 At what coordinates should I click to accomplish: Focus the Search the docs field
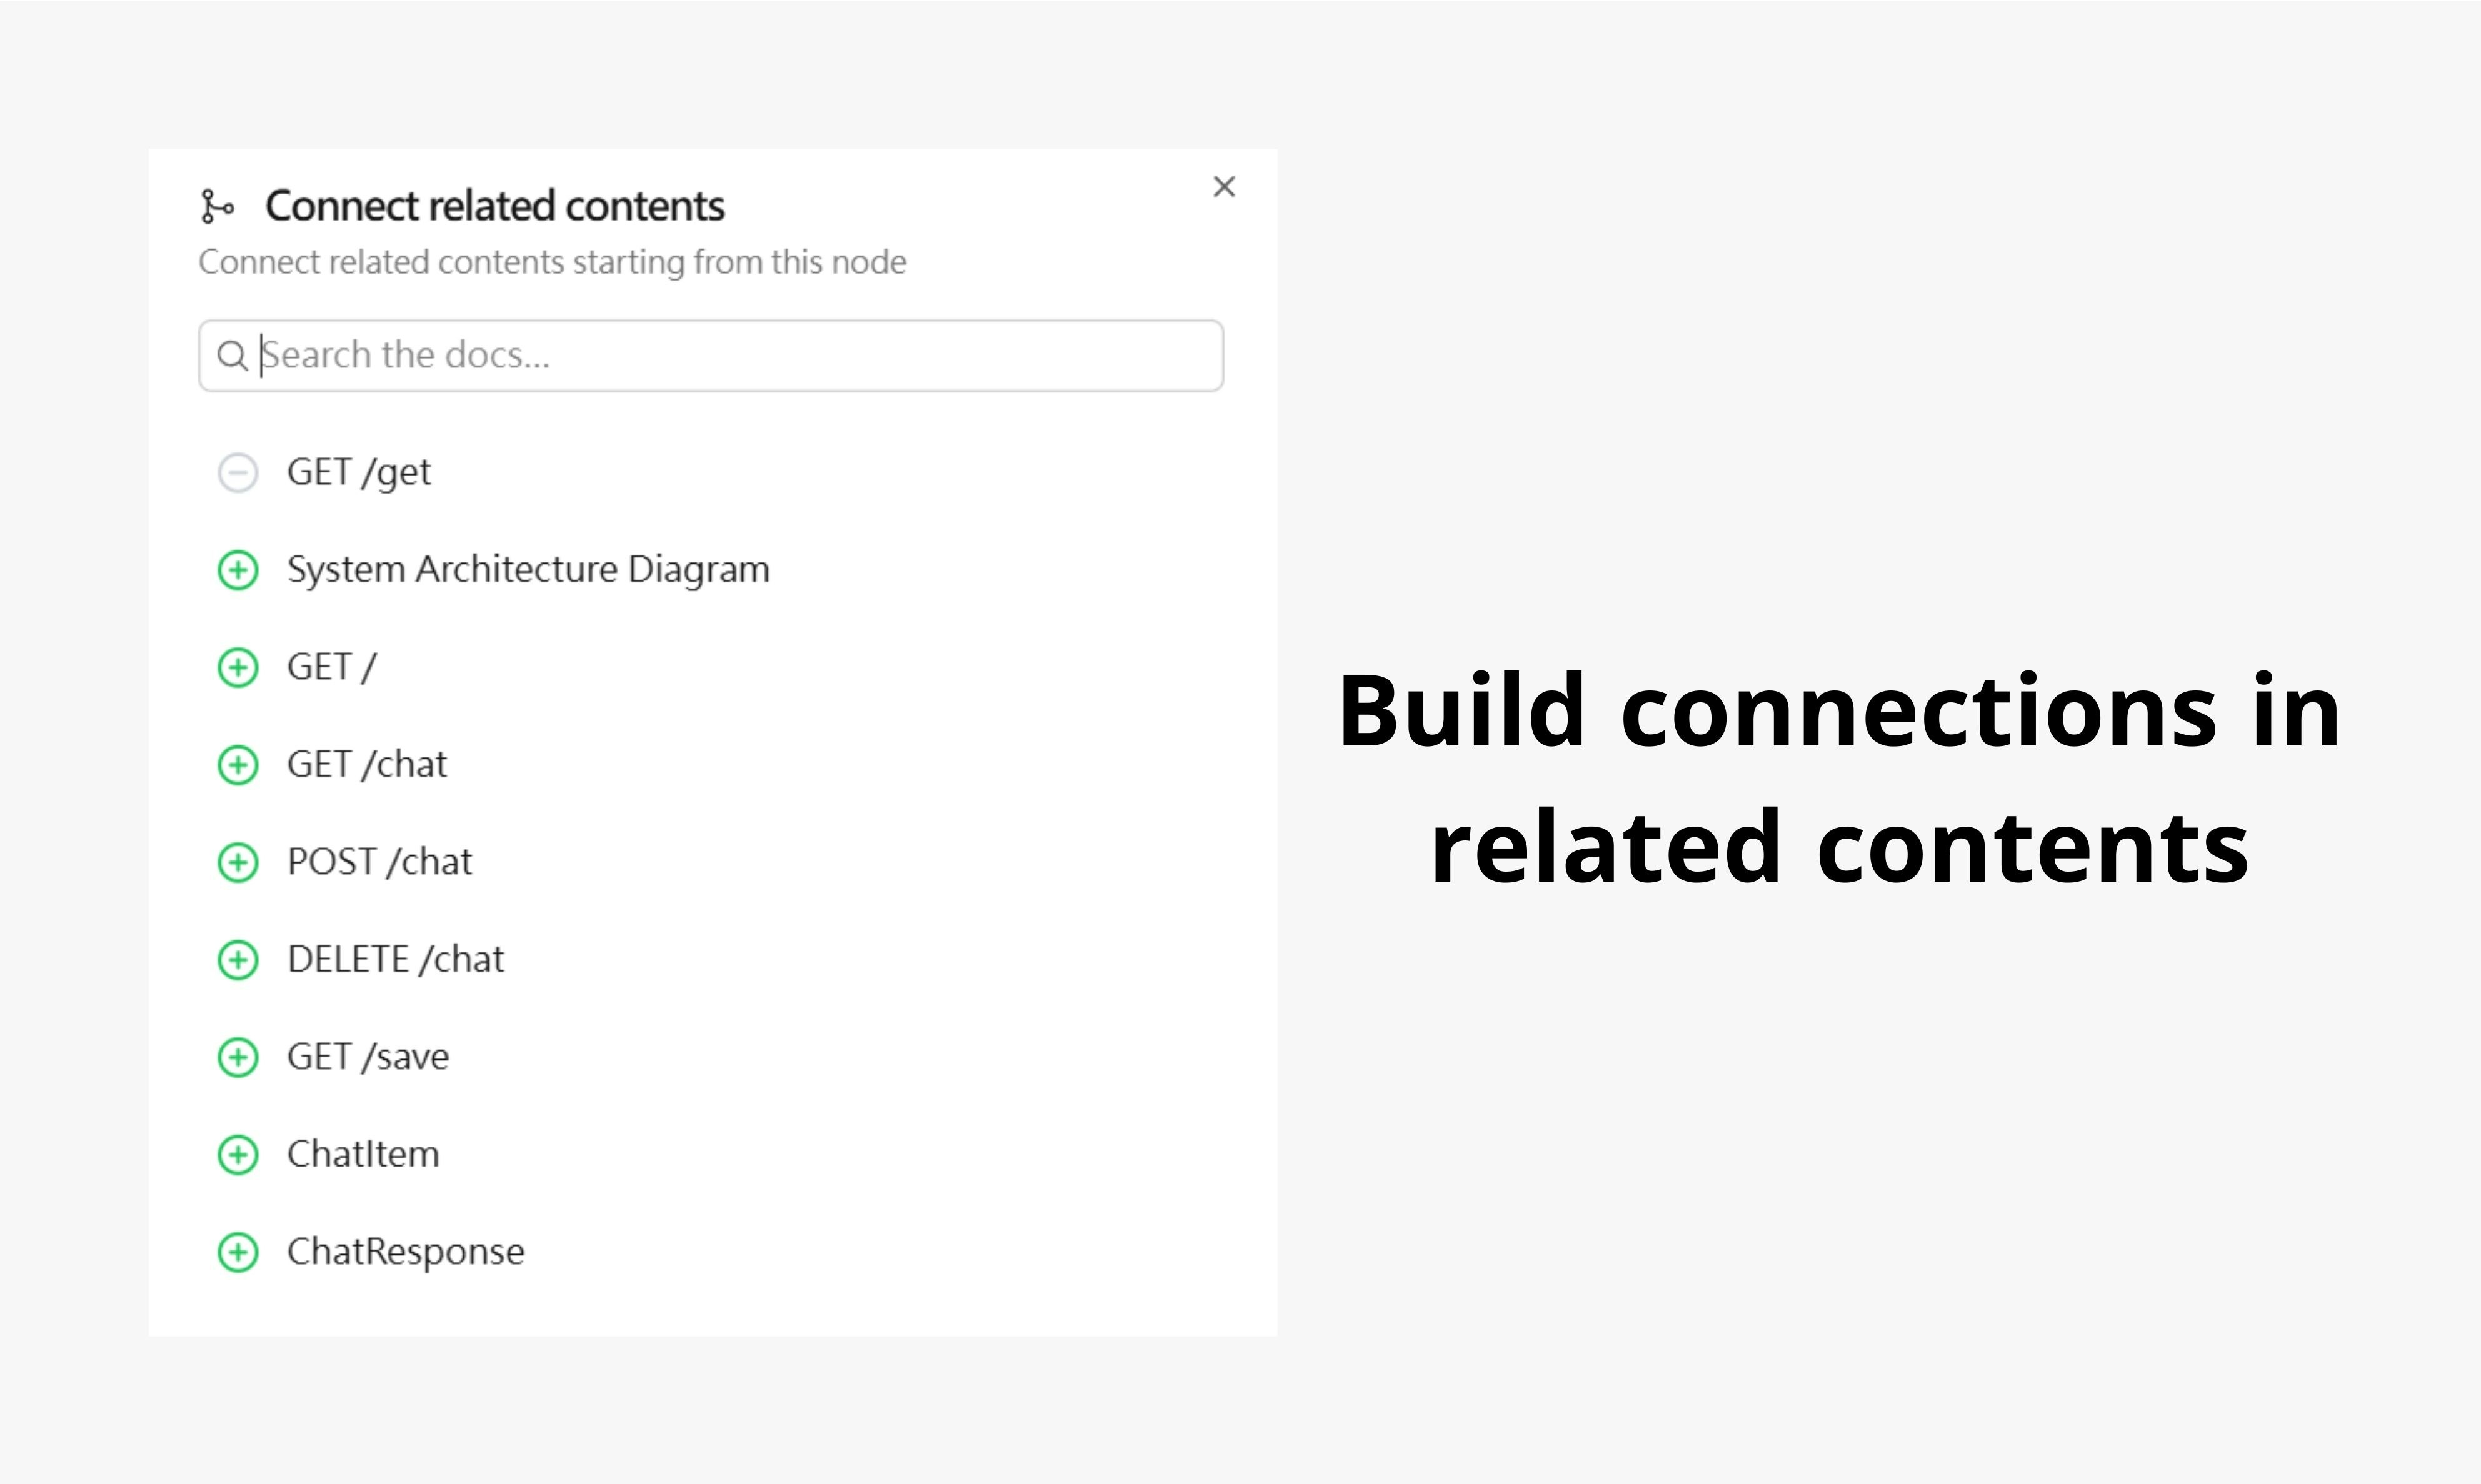711,356
